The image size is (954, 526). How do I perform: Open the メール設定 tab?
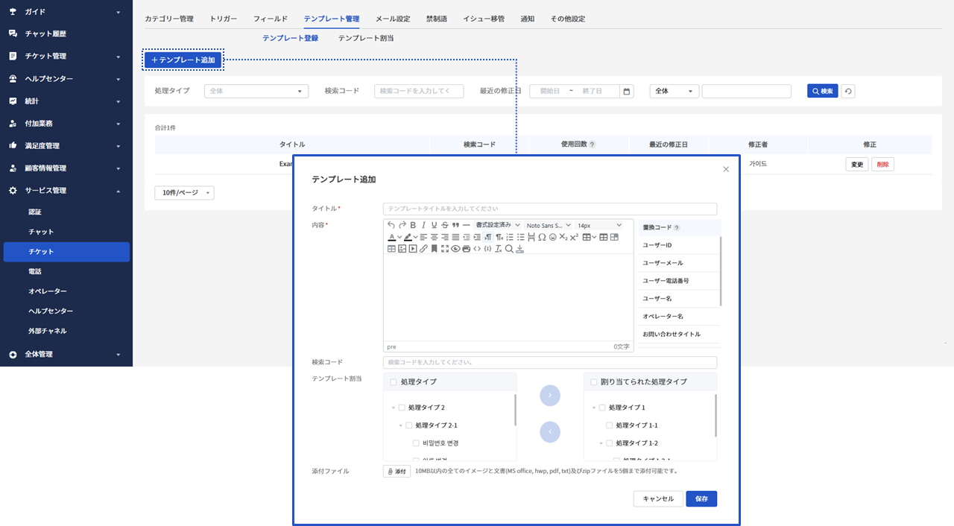(393, 19)
